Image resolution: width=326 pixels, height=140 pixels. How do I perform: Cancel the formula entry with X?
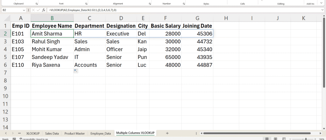pyautogui.click(x=33, y=10)
